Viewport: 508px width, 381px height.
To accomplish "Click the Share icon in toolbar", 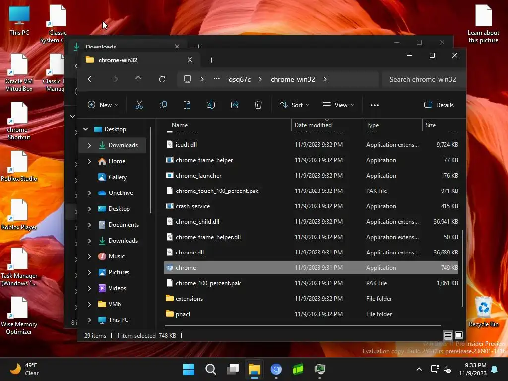I will coord(235,105).
